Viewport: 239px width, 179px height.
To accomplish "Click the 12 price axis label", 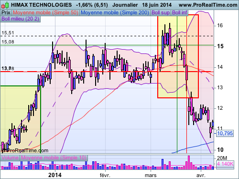I will 220,108.
